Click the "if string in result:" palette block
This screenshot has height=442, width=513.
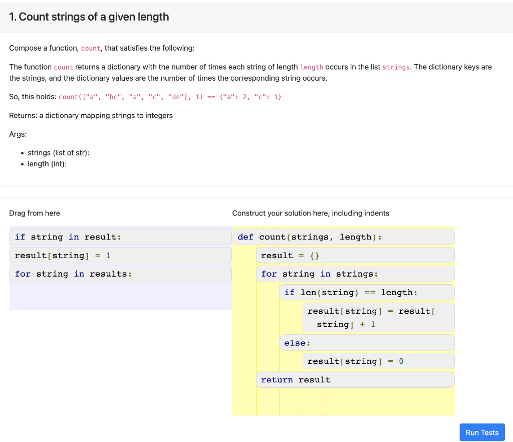click(x=120, y=237)
